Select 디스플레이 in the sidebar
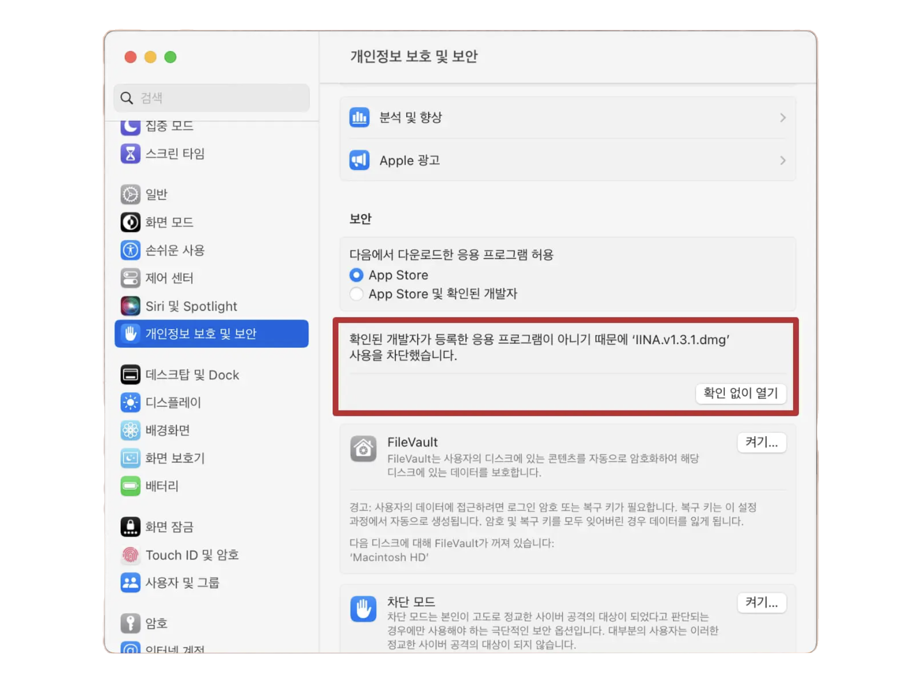 pyautogui.click(x=173, y=402)
